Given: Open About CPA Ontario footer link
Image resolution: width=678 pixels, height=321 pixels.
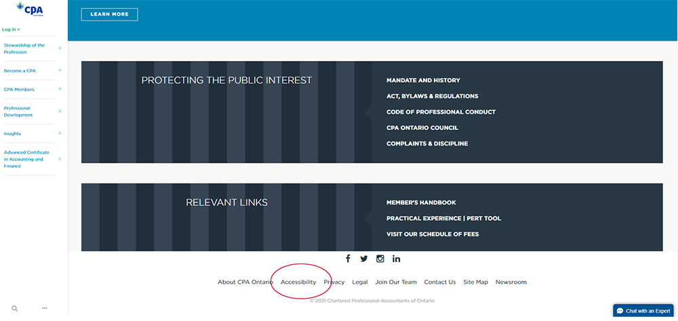Looking at the screenshot, I should pyautogui.click(x=245, y=282).
